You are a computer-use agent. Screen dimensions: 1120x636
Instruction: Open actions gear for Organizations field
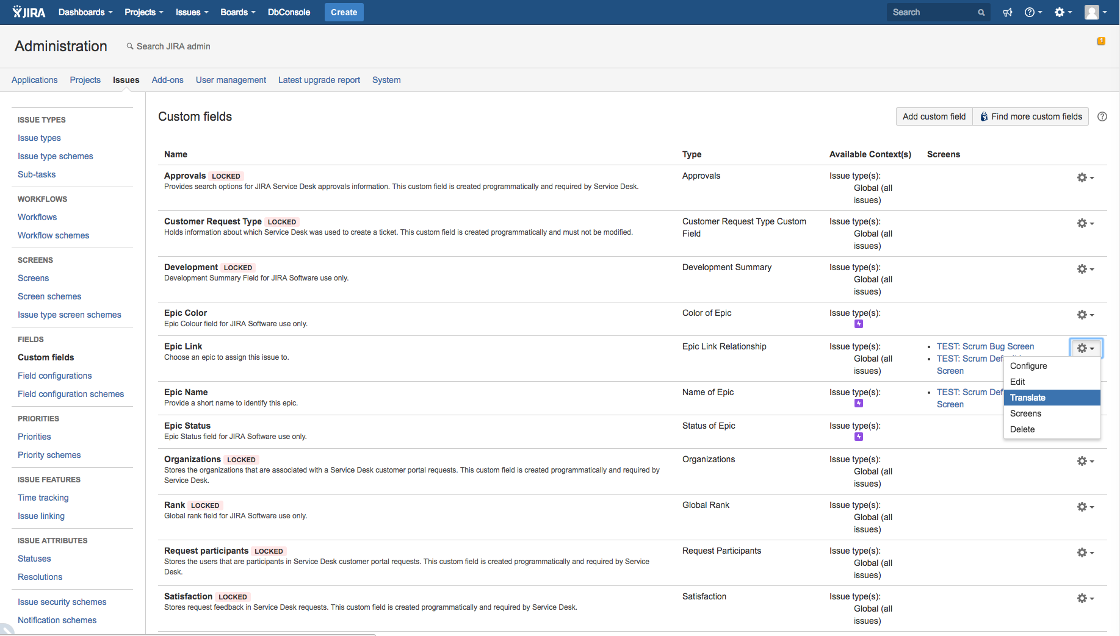(x=1085, y=461)
